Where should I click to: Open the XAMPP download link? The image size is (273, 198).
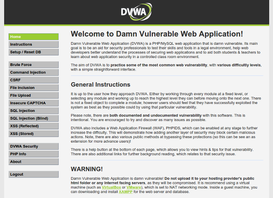(x=126, y=192)
